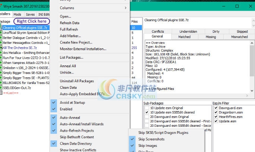Image resolution: width=255 pixels, height=152 pixels.
Task: Choose Uninstall All Packages
Action: 90,81
